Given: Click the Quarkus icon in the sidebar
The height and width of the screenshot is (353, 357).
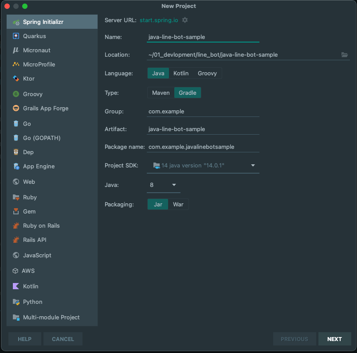Looking at the screenshot, I should pyautogui.click(x=16, y=36).
